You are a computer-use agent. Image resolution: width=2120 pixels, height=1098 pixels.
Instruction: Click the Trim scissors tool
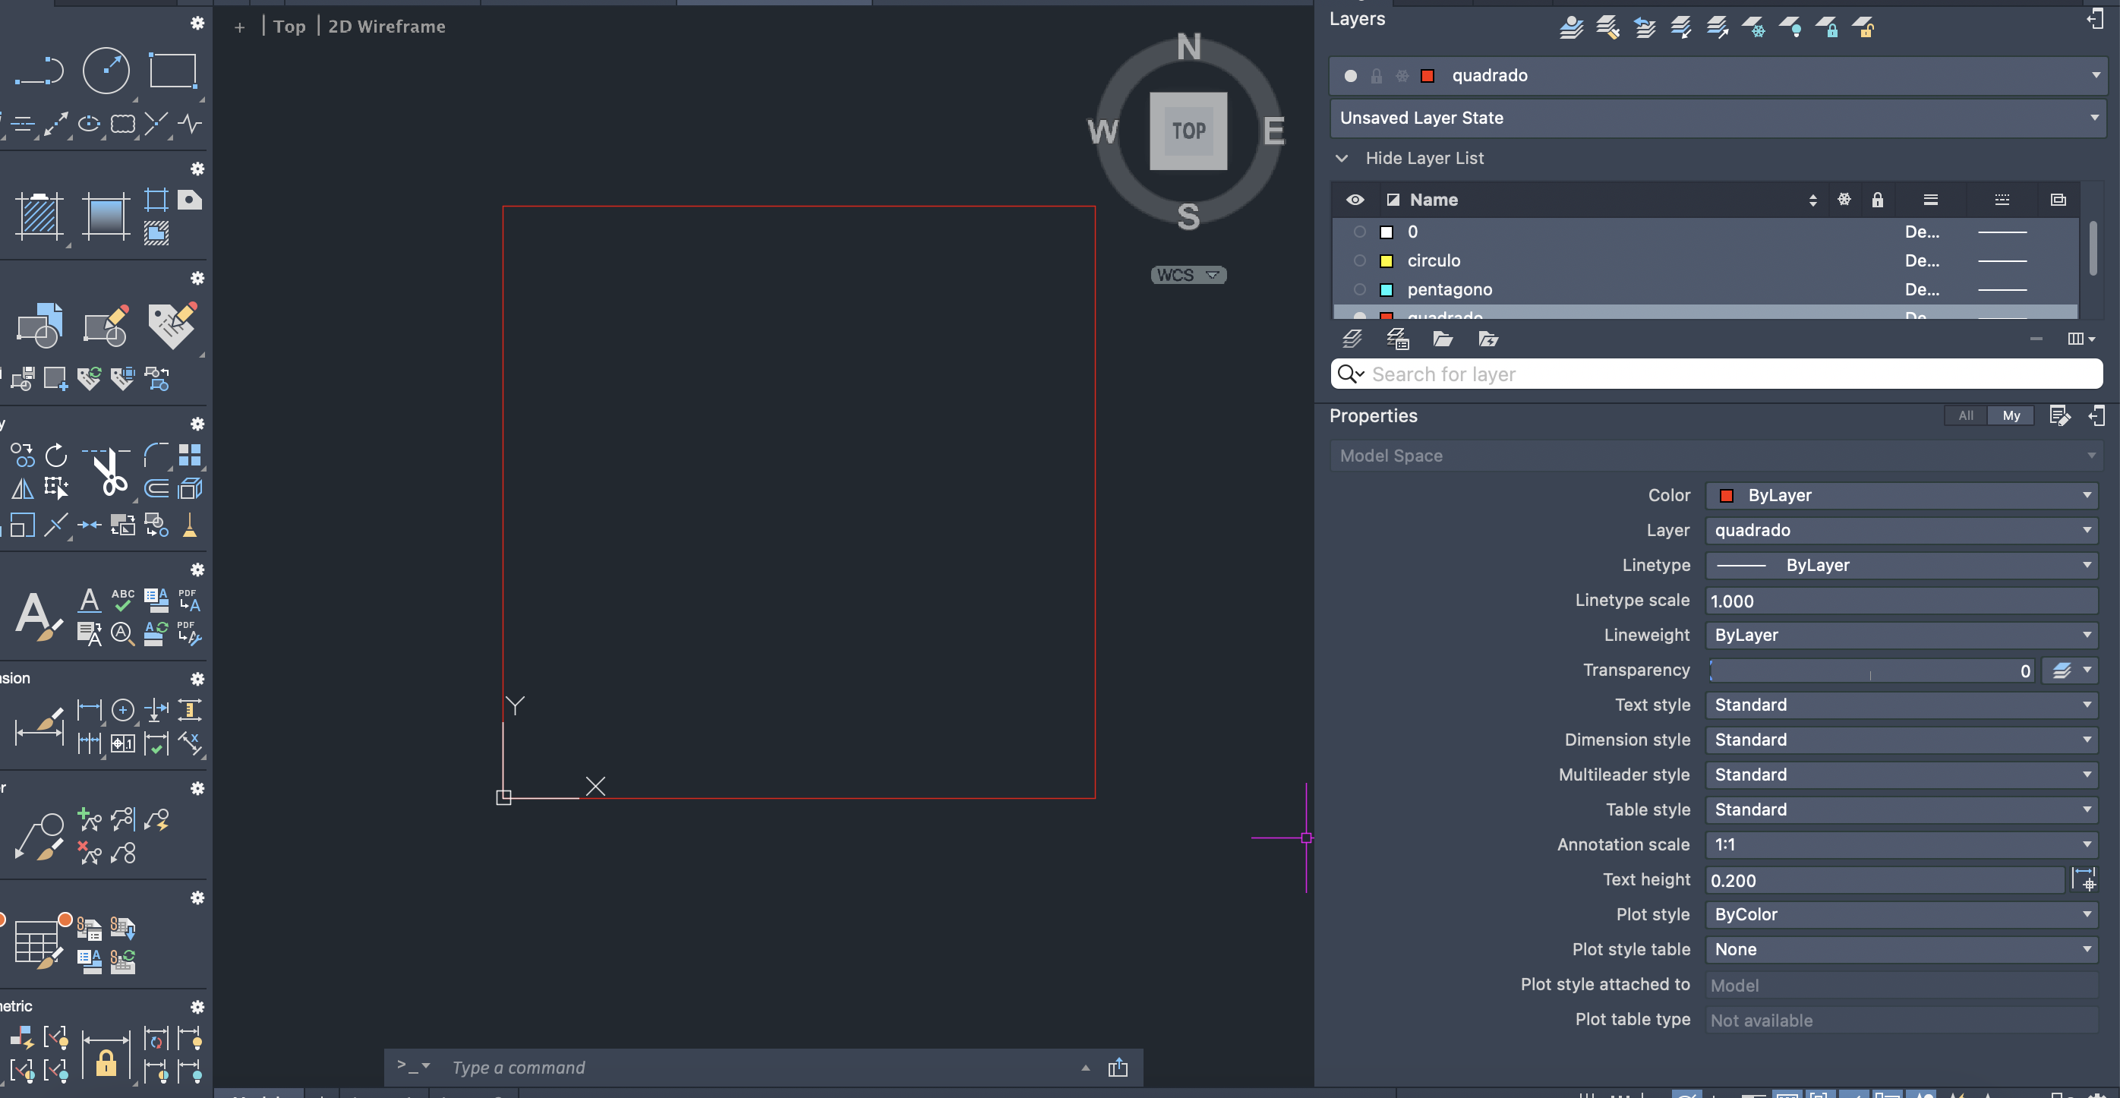coord(109,472)
